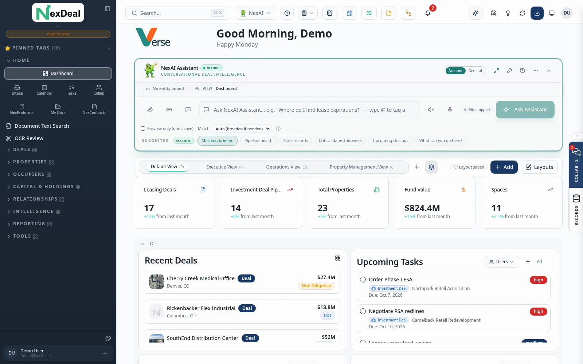
Task: Open Users filter dropdown in Upcoming Tasks
Action: pyautogui.click(x=502, y=262)
